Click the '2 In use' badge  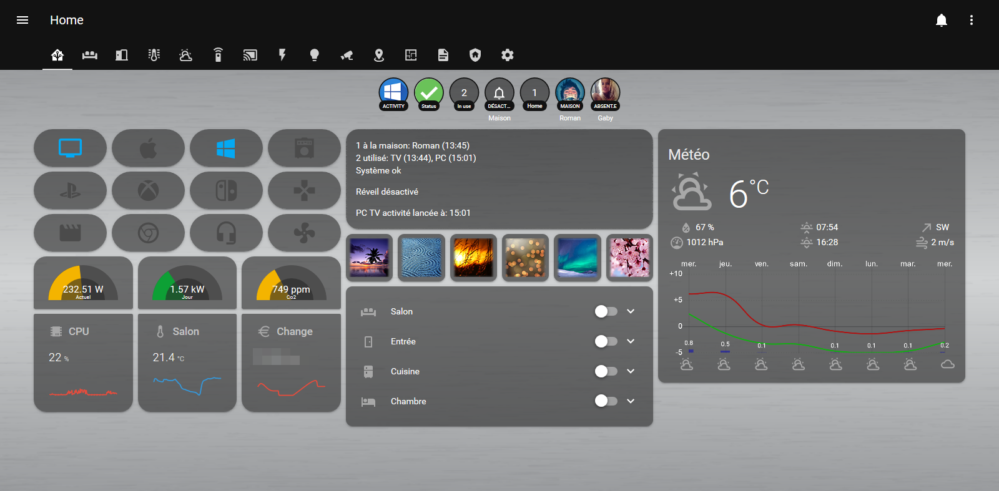click(464, 94)
